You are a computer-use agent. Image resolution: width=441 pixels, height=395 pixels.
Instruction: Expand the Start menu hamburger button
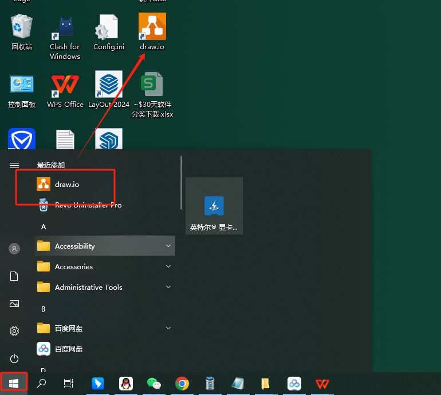click(14, 165)
